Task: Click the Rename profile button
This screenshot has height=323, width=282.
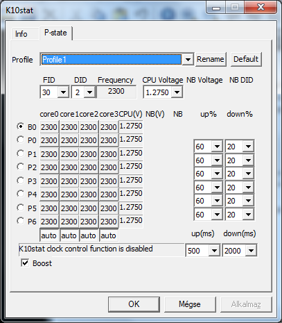Action: (x=211, y=59)
